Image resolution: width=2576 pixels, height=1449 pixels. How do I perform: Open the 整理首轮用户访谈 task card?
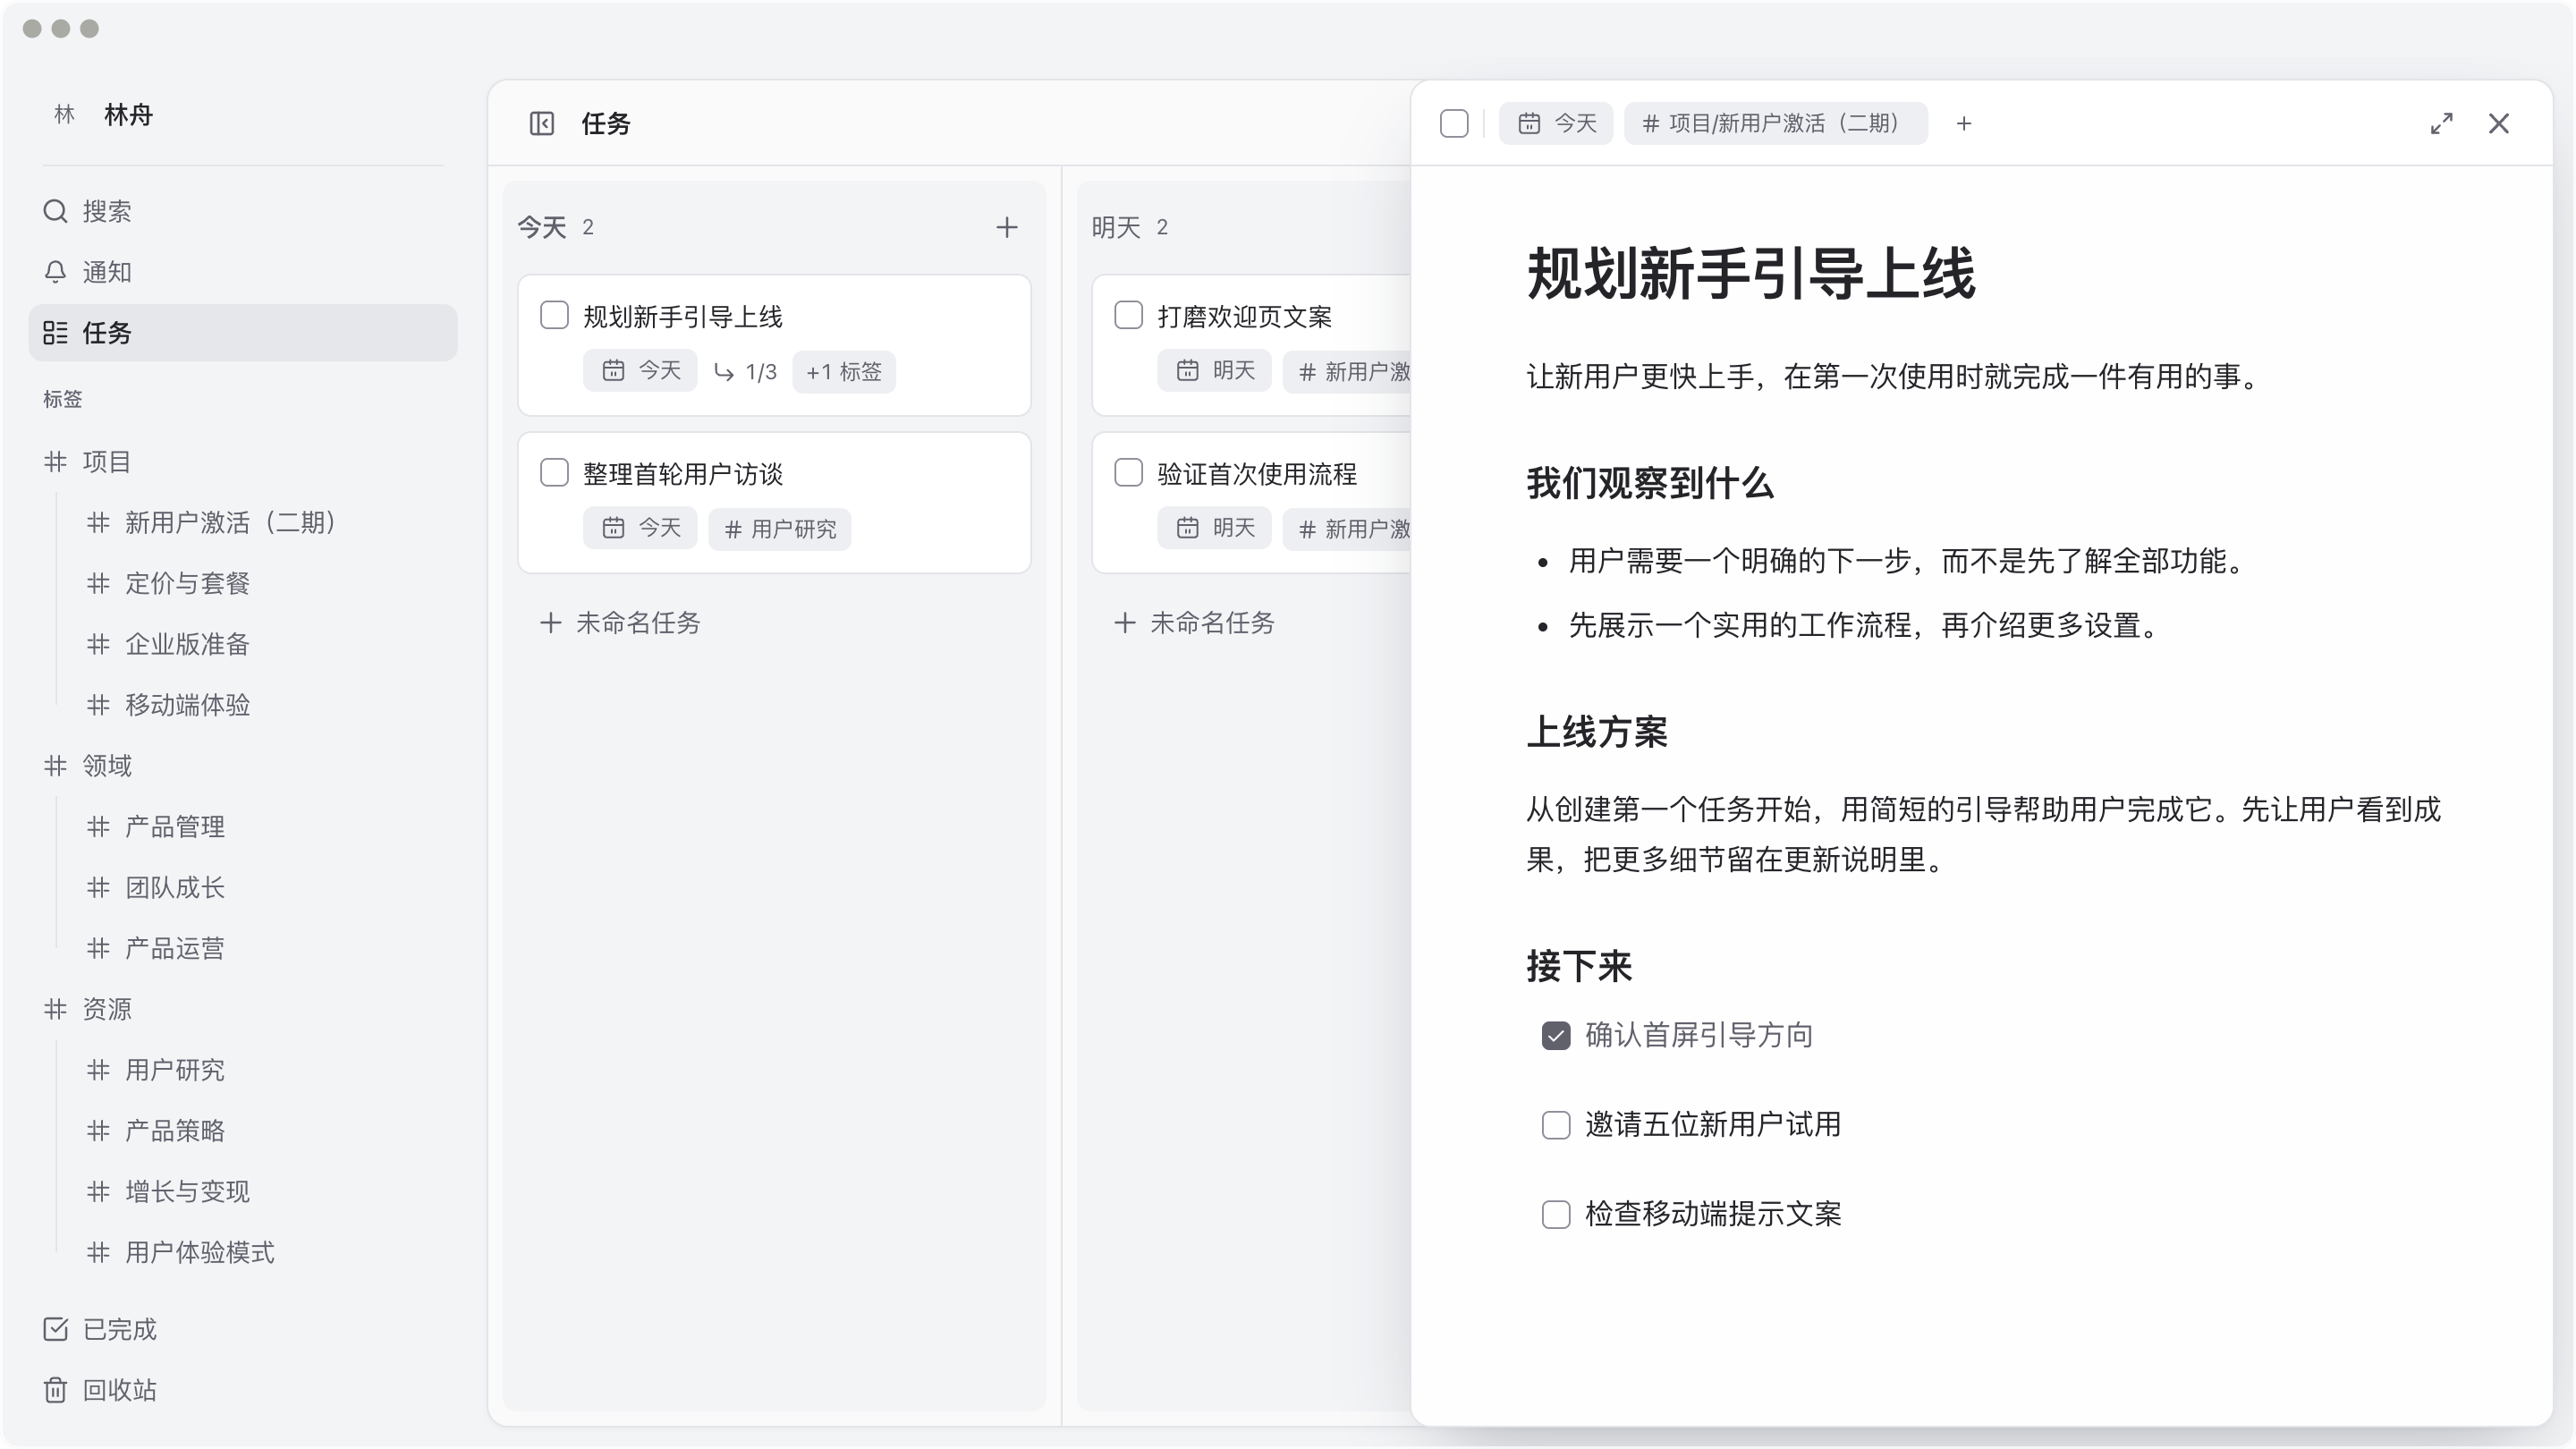(774, 502)
